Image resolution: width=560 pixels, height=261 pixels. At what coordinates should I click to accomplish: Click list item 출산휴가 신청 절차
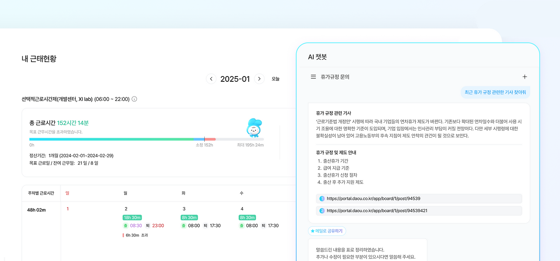click(340, 175)
